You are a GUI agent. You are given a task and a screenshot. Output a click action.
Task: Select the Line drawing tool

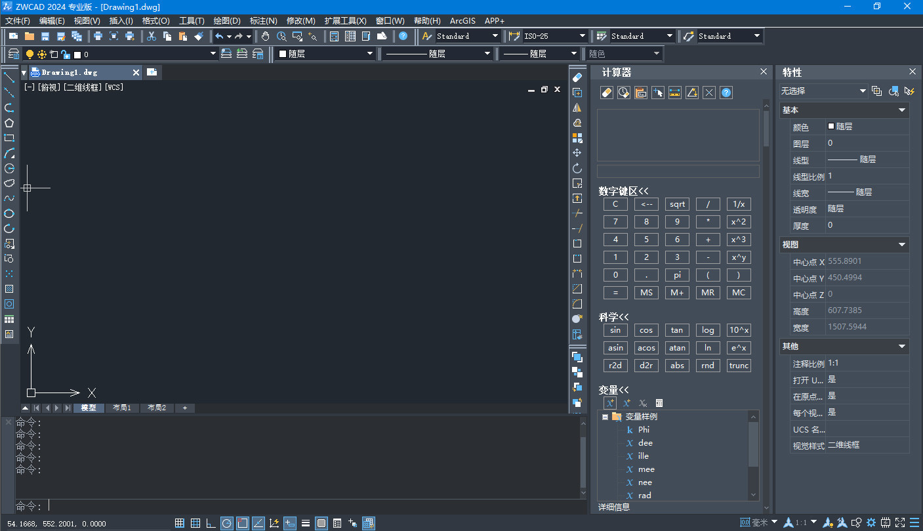click(x=9, y=77)
